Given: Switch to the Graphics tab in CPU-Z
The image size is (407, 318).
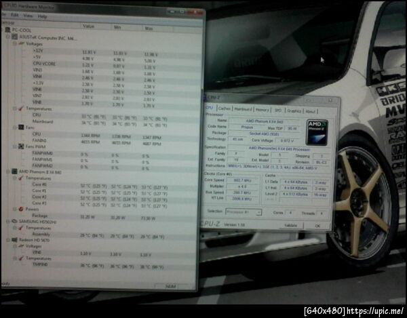Looking at the screenshot, I should point(294,111).
